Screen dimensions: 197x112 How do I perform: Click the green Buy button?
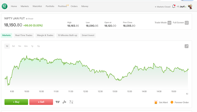tap(16, 102)
